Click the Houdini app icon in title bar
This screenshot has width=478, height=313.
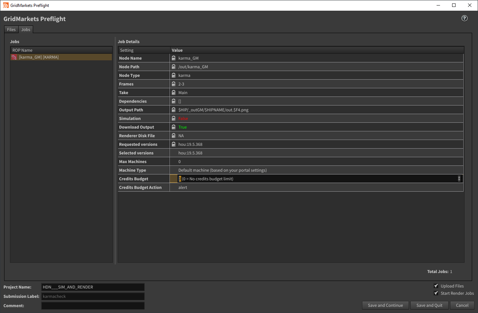pos(6,5)
